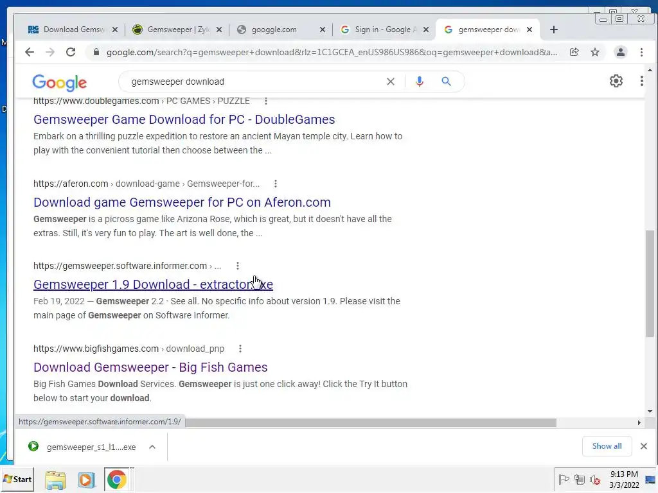The image size is (658, 493).
Task: Open more options for the aferon.com result
Action: 275,184
